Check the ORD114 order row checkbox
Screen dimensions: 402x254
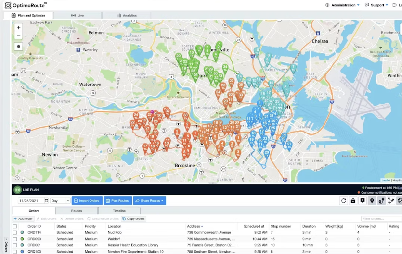[x=15, y=233]
